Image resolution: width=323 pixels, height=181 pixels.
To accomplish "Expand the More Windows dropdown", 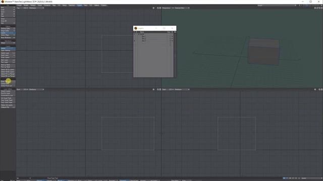I will [8, 38].
